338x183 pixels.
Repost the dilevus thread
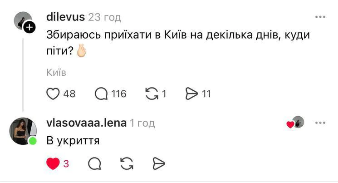tap(150, 94)
